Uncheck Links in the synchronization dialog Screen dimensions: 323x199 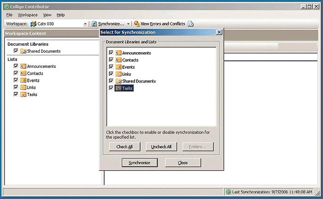click(x=111, y=74)
